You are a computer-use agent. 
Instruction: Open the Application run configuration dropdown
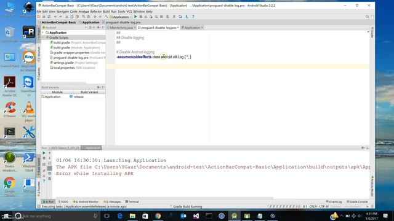coord(121,17)
